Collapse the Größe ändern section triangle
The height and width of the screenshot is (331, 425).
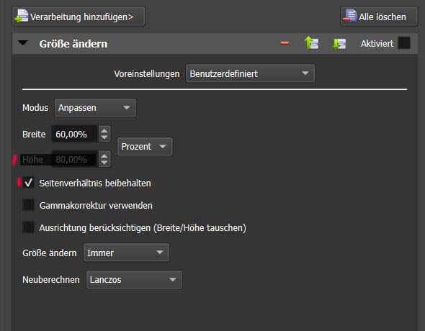(23, 42)
